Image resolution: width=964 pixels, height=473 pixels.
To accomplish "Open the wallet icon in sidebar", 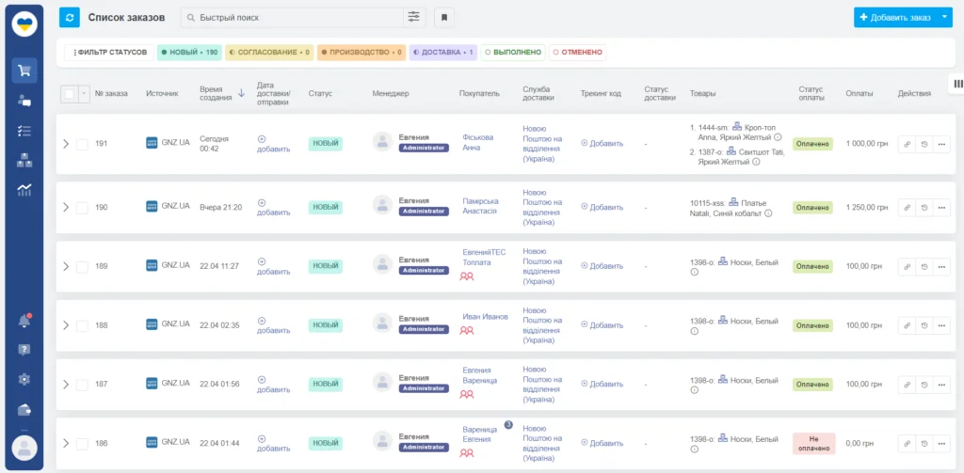I will (x=24, y=409).
